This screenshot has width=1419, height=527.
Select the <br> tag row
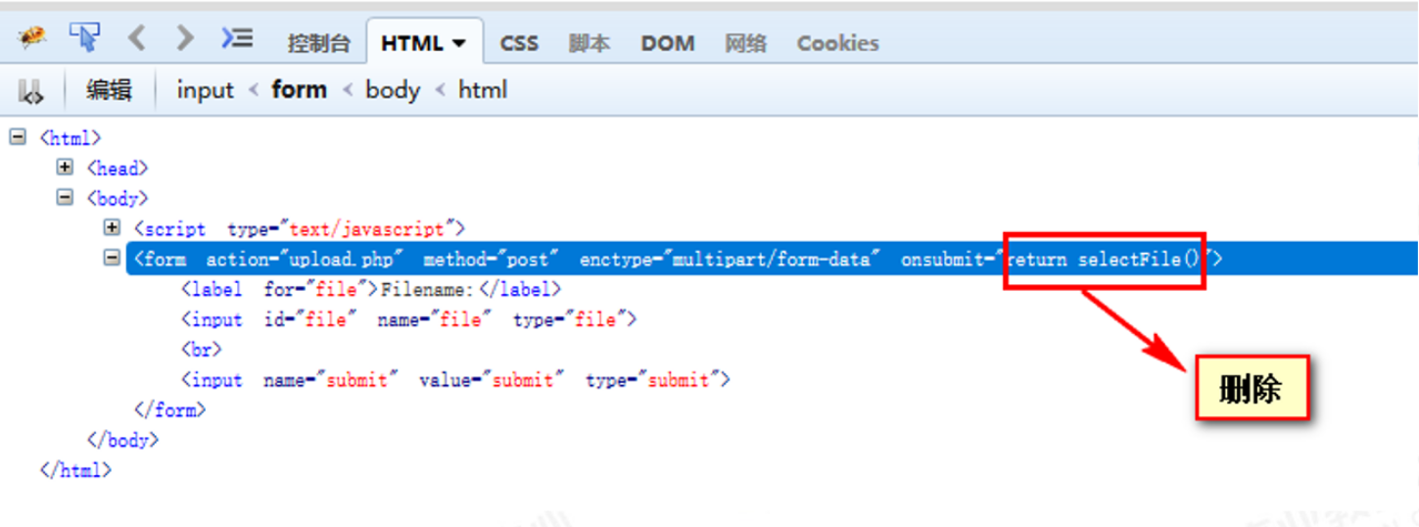pyautogui.click(x=202, y=350)
